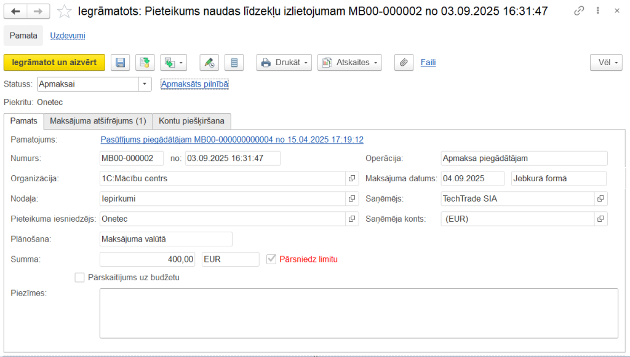
Task: Add document to favorites with star
Action: (x=64, y=11)
